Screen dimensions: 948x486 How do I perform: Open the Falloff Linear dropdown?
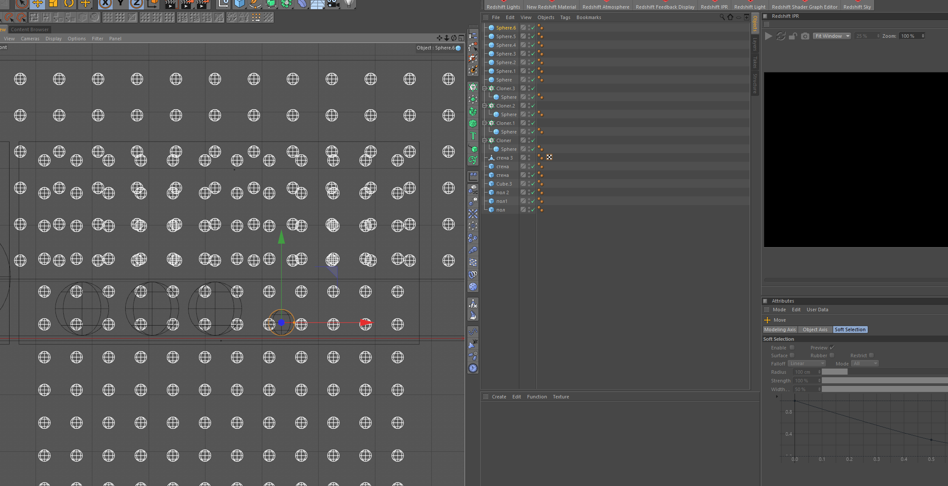tap(807, 363)
